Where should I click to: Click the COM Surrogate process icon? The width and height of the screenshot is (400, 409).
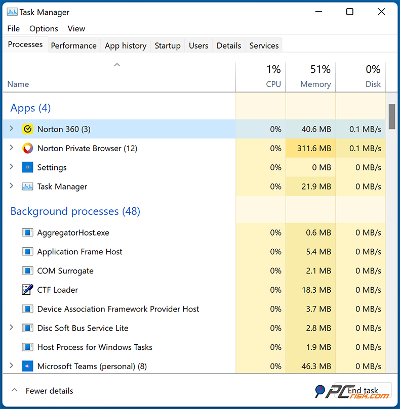pyautogui.click(x=27, y=270)
